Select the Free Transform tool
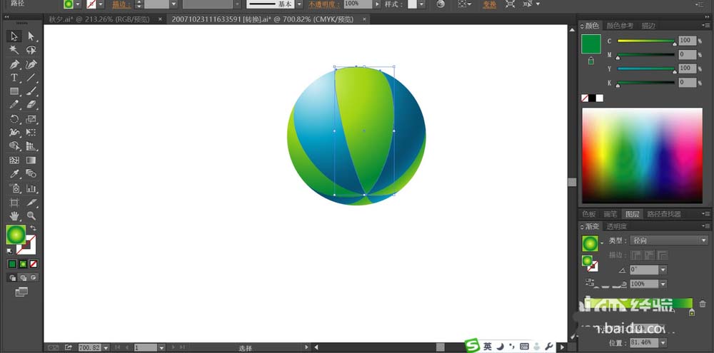Screen dimensions: 714x353 point(31,133)
